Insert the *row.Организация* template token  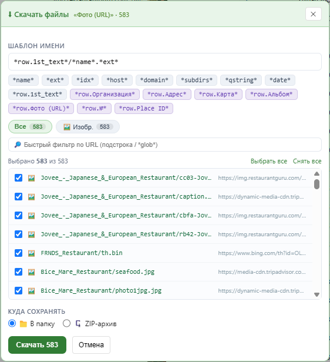[x=105, y=95]
